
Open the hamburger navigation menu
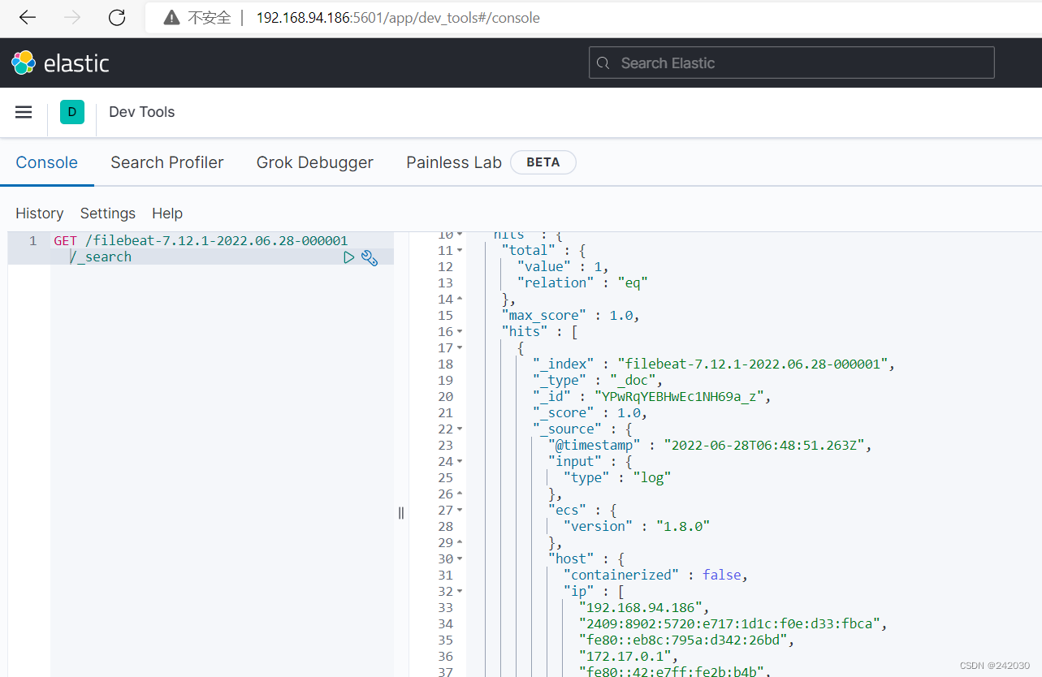pos(24,112)
